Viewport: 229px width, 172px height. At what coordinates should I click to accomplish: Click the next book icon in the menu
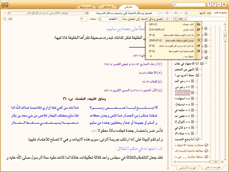tap(199, 24)
